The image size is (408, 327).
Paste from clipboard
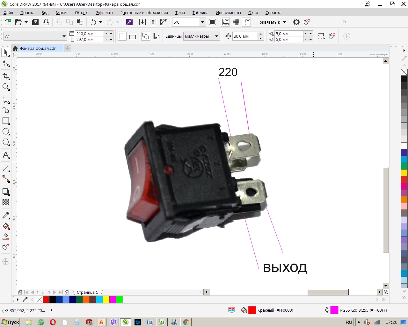(x=80, y=22)
